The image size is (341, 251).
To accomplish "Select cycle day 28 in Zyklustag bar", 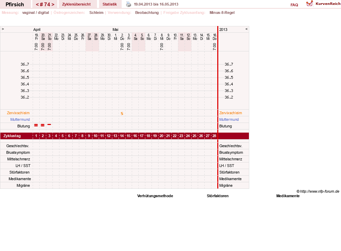I will pyautogui.click(x=214, y=136).
